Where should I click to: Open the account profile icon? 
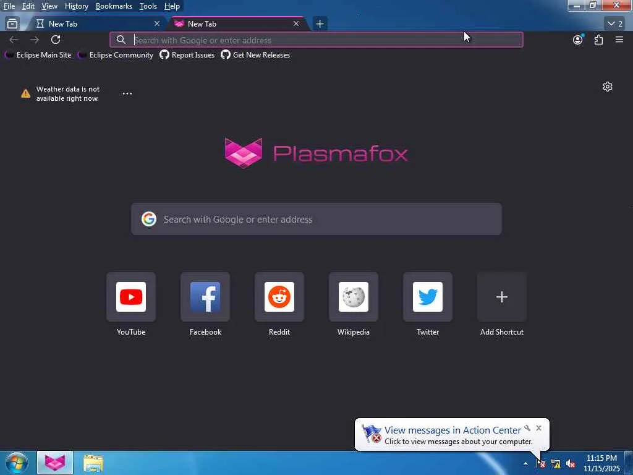point(578,40)
